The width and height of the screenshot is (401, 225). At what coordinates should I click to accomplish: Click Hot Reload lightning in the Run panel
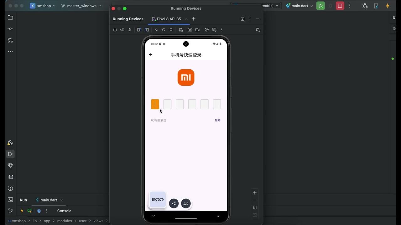(22, 211)
